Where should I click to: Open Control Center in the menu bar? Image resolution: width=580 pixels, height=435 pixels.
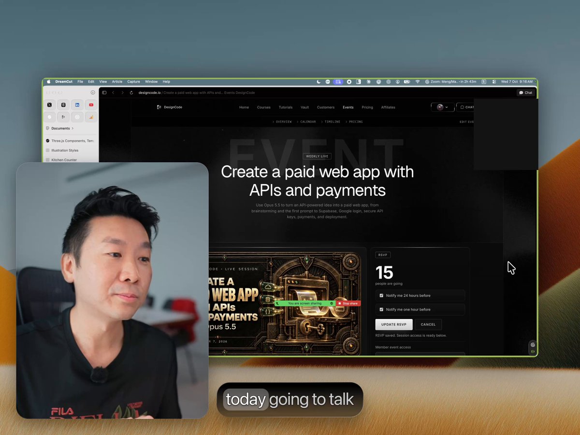494,82
